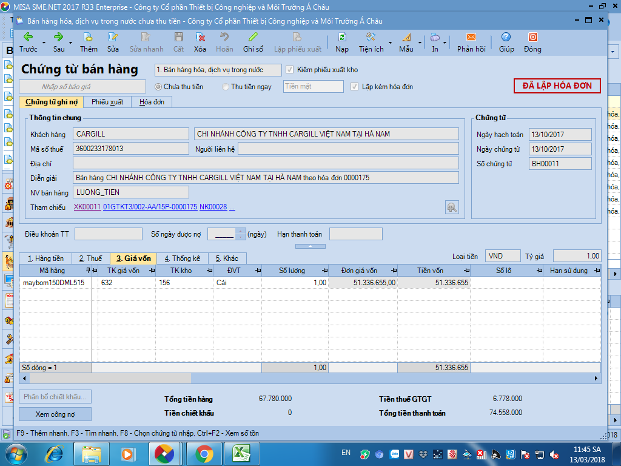Viewport: 621px width, 466px height.
Task: Open Trước dropdown arrow
Action: 44,42
